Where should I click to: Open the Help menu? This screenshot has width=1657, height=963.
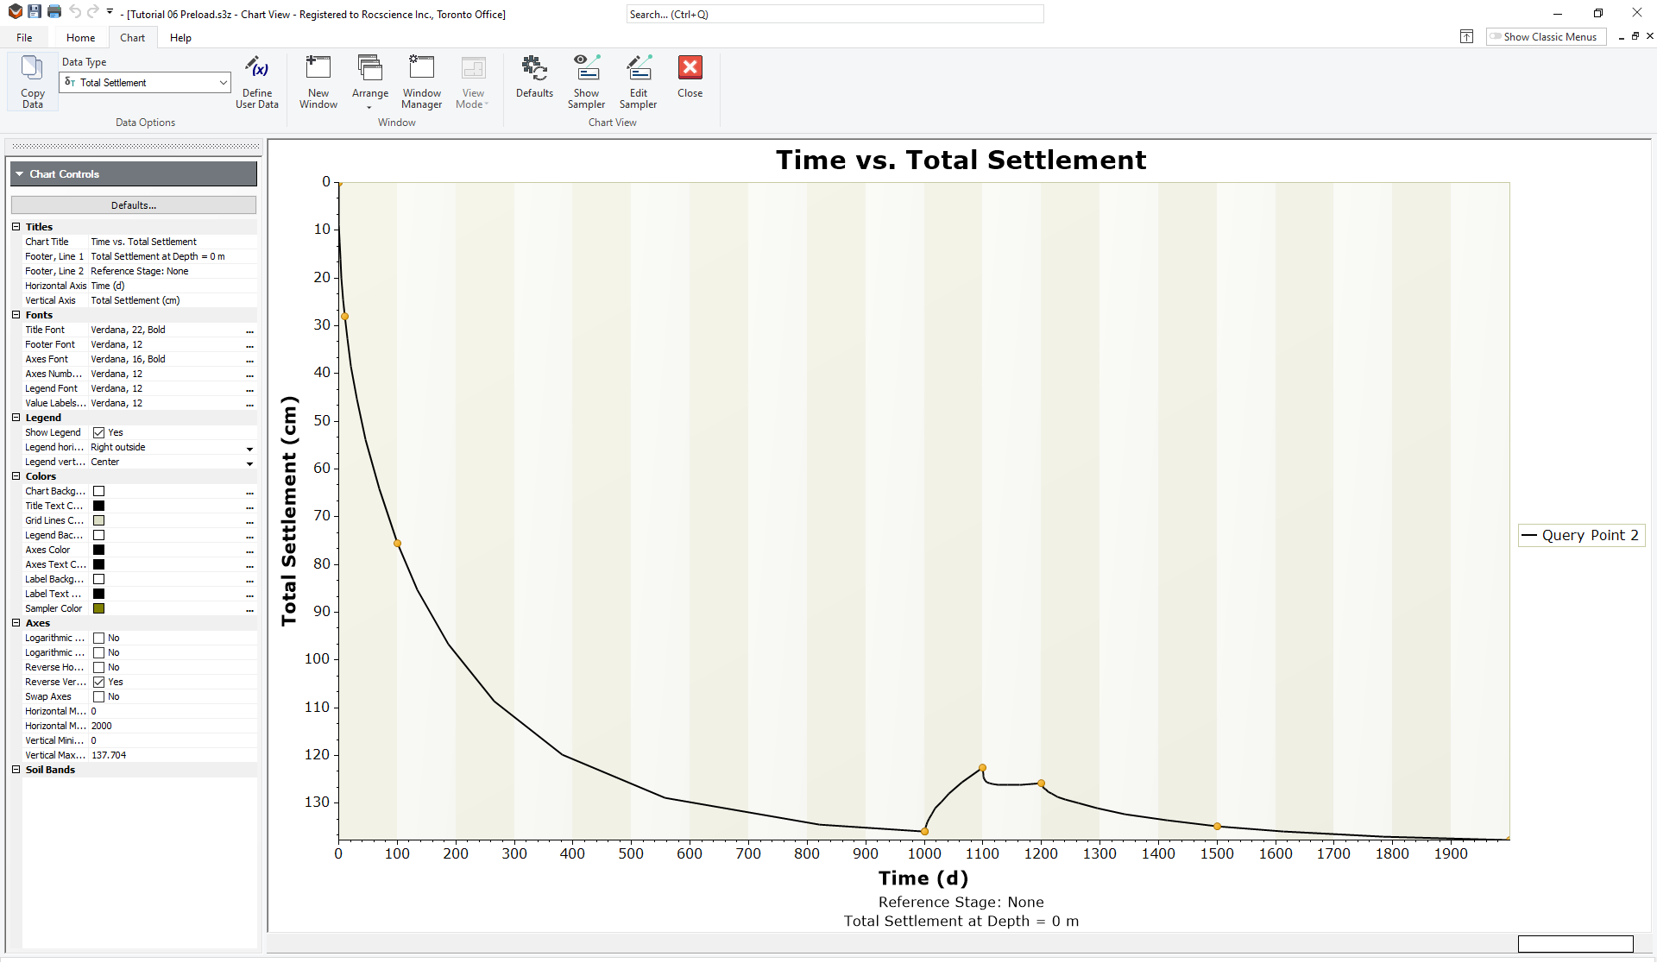tap(180, 37)
